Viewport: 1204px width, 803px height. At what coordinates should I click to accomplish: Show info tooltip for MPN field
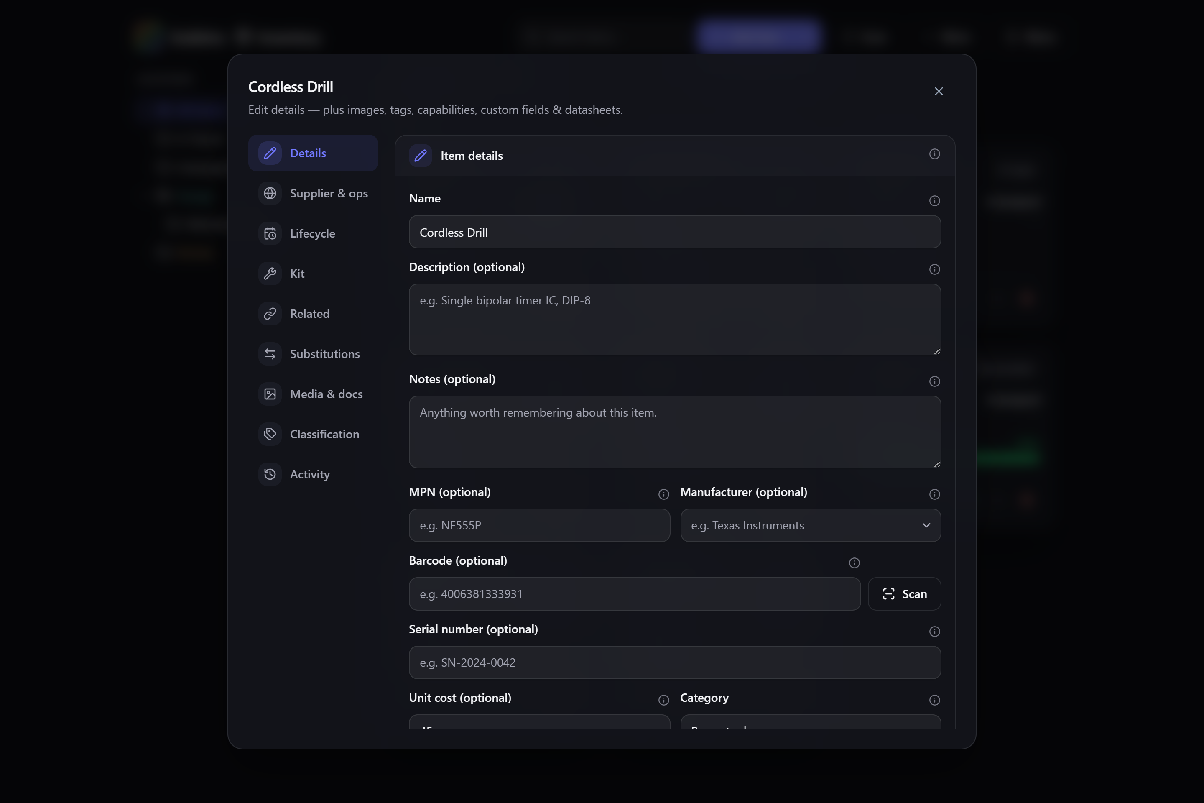[663, 494]
